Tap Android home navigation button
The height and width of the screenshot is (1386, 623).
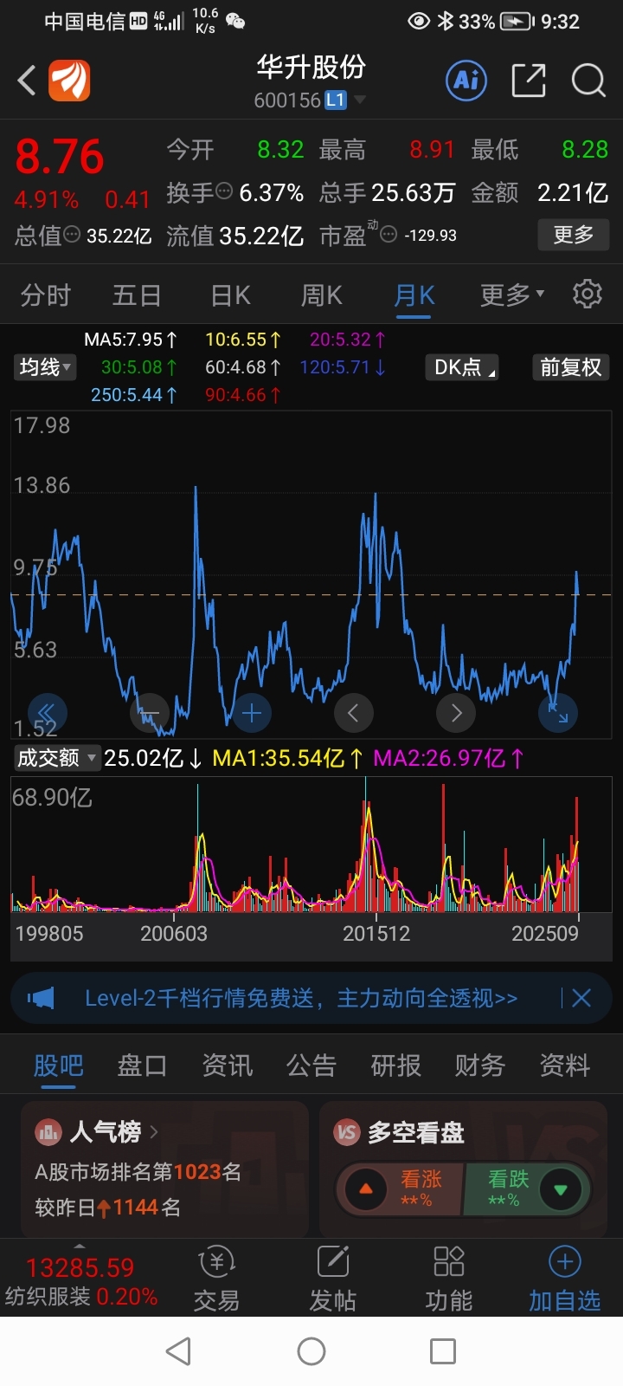coord(311,1351)
